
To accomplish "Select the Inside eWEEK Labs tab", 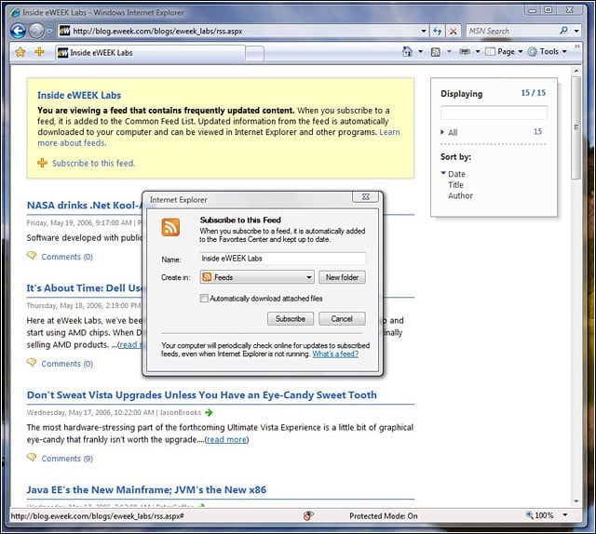I will coord(150,53).
